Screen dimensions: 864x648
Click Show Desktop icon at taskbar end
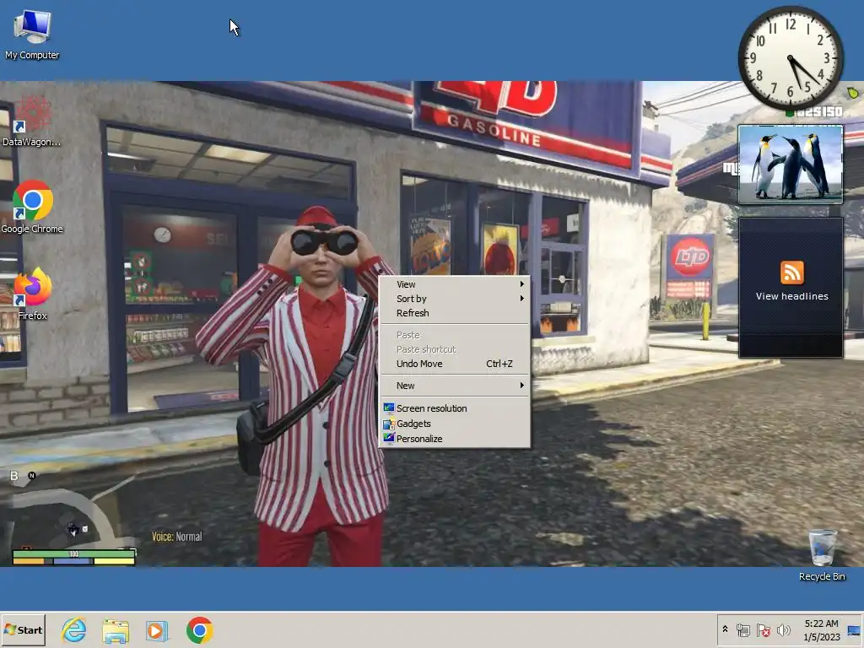click(854, 629)
